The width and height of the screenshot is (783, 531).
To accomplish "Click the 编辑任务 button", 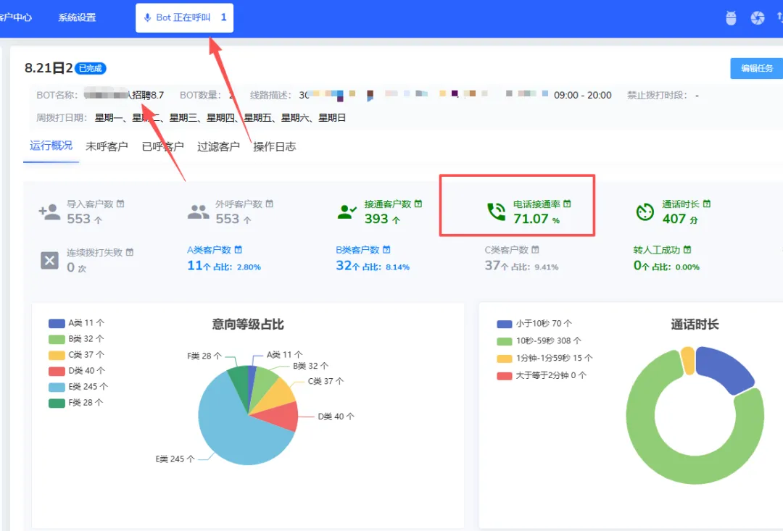I will (756, 68).
